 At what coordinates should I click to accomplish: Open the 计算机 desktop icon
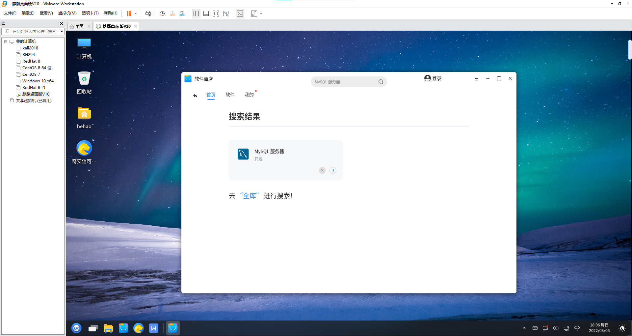pos(84,48)
